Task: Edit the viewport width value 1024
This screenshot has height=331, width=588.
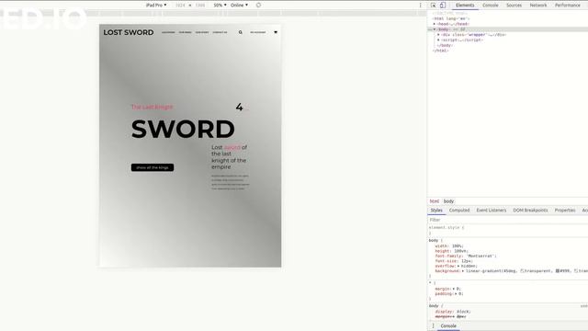Action: 180,6
